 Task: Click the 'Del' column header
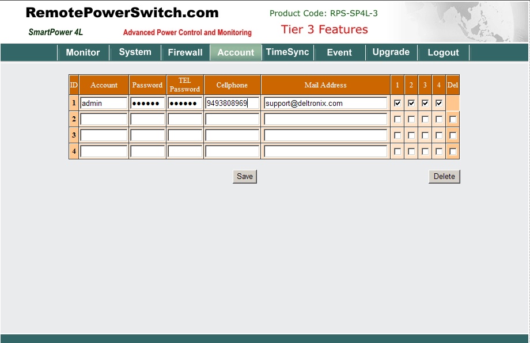tap(453, 85)
